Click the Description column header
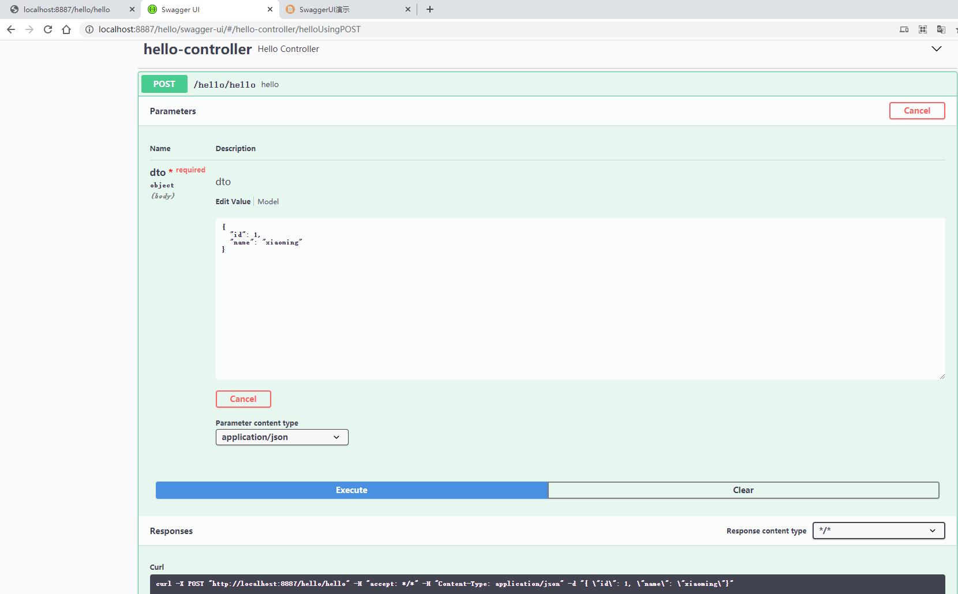 (235, 148)
